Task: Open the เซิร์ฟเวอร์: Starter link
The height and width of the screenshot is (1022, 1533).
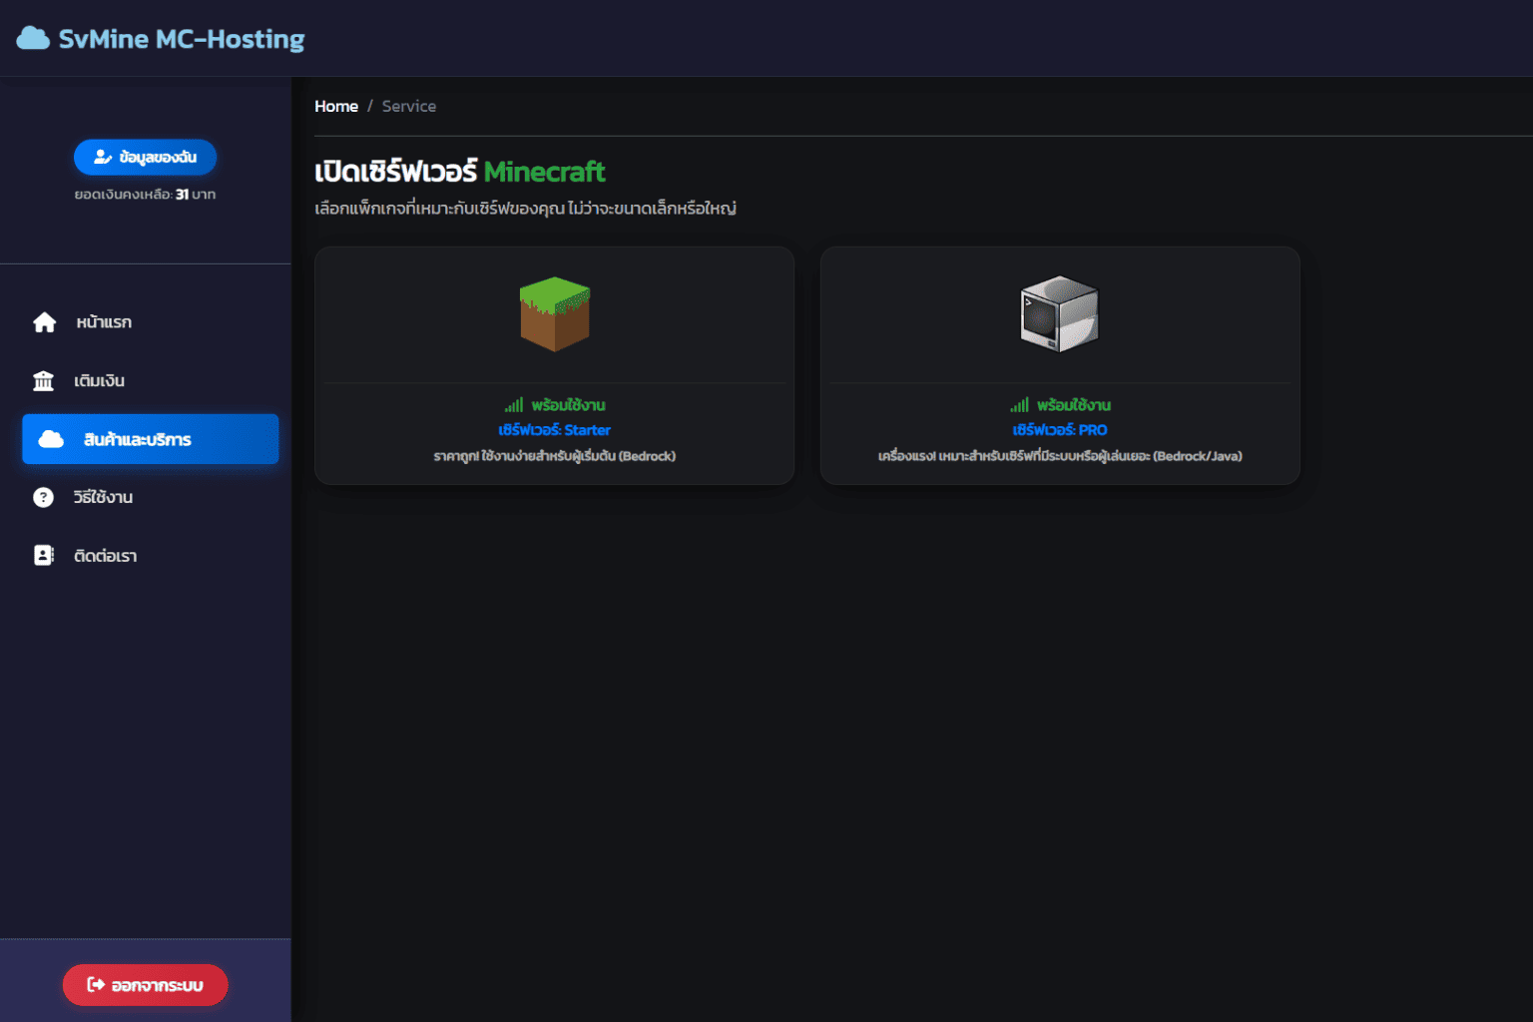Action: pyautogui.click(x=554, y=430)
